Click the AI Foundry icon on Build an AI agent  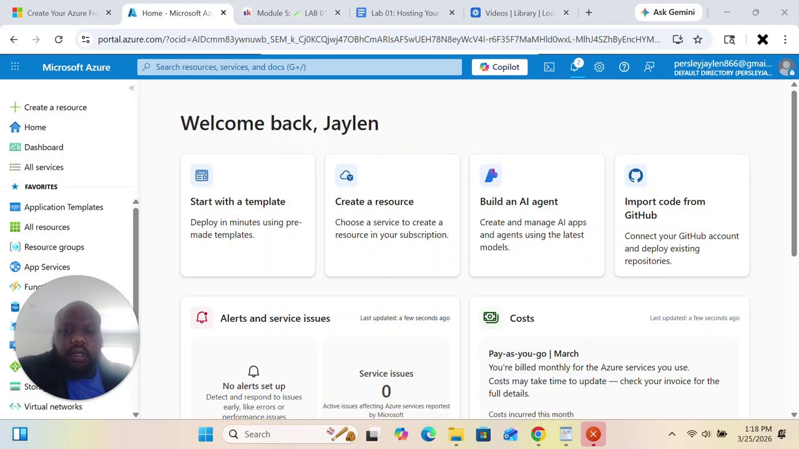pos(491,176)
